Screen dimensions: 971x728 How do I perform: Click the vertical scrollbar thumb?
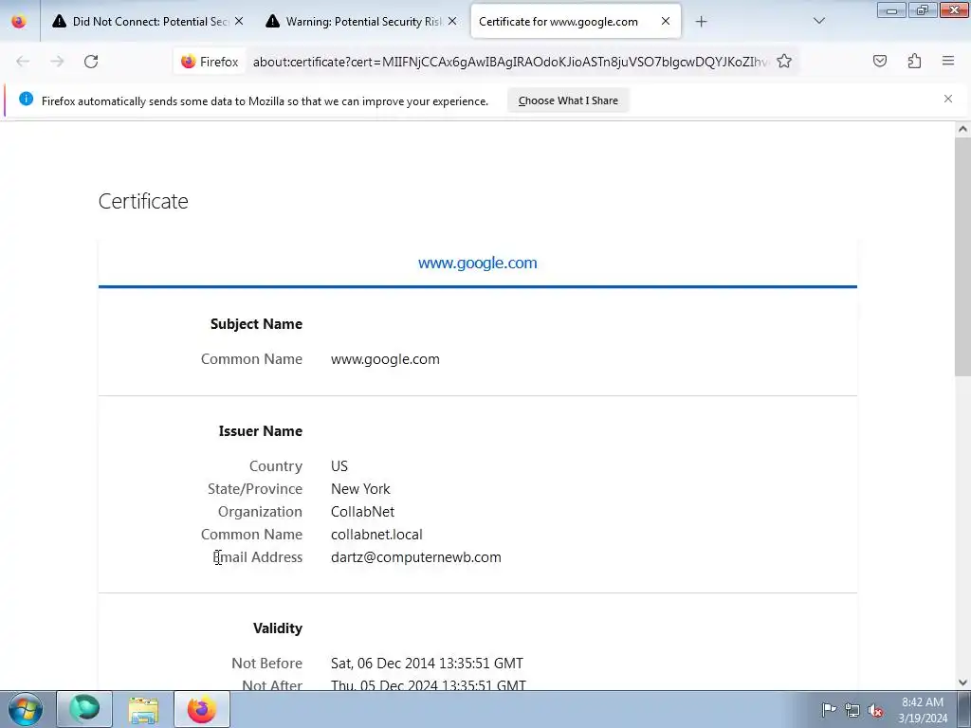tap(962, 256)
